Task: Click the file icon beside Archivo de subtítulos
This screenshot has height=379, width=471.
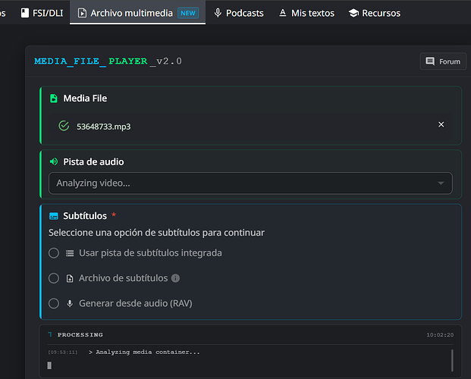Action: 70,278
